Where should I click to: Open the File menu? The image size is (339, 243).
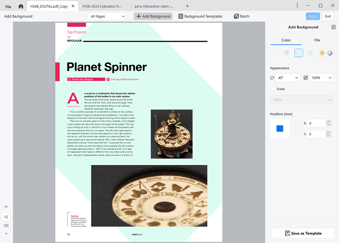click(8, 6)
